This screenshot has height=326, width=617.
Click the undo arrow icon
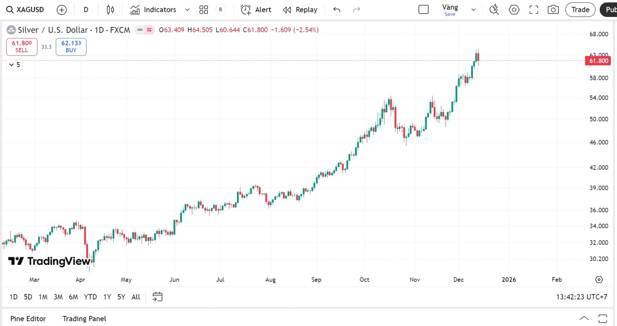pyautogui.click(x=337, y=10)
